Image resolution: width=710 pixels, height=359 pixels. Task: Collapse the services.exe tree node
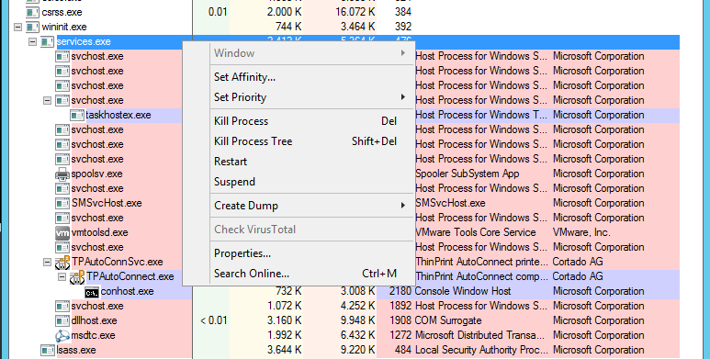[32, 41]
